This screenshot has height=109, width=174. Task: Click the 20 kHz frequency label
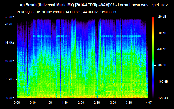[9, 24]
